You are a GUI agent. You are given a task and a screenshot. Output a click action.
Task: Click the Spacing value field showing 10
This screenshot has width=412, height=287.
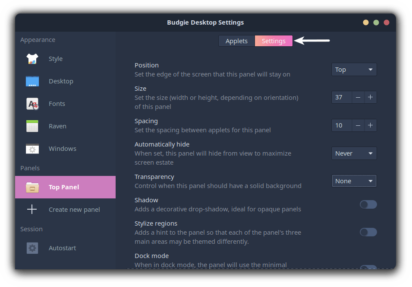[x=342, y=125]
